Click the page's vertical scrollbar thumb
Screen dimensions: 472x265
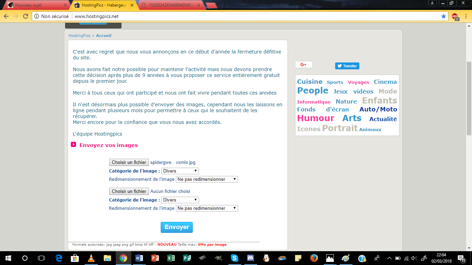click(469, 98)
